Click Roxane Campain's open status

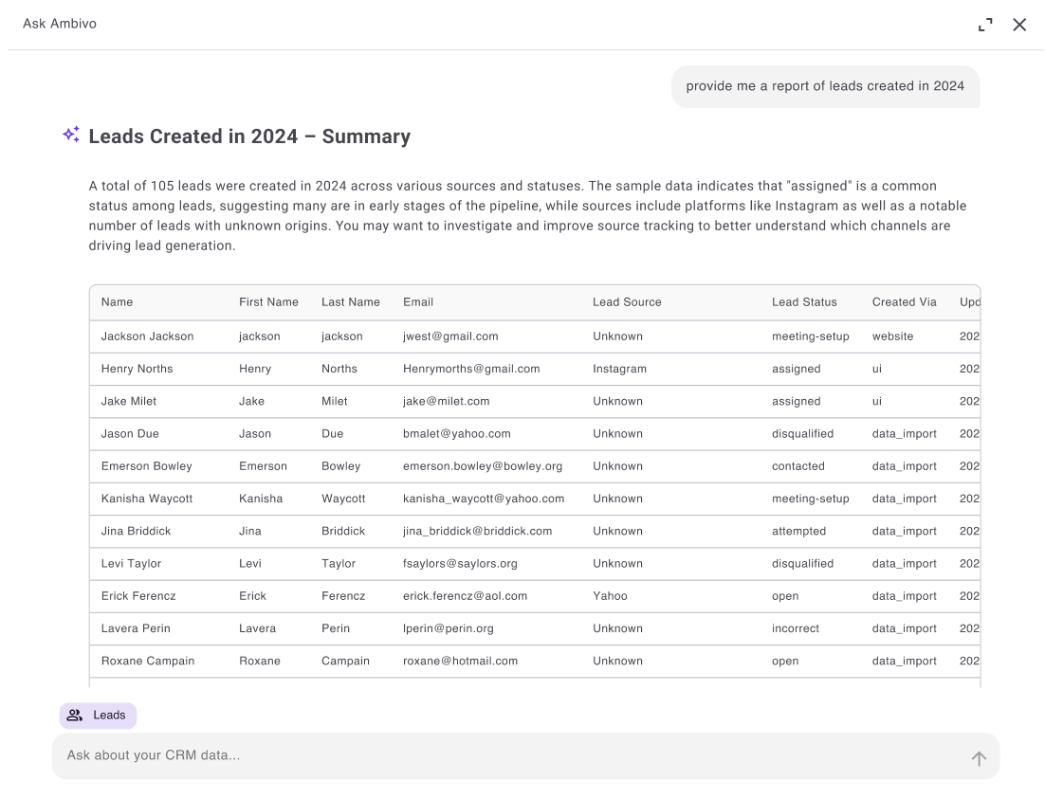(x=785, y=661)
